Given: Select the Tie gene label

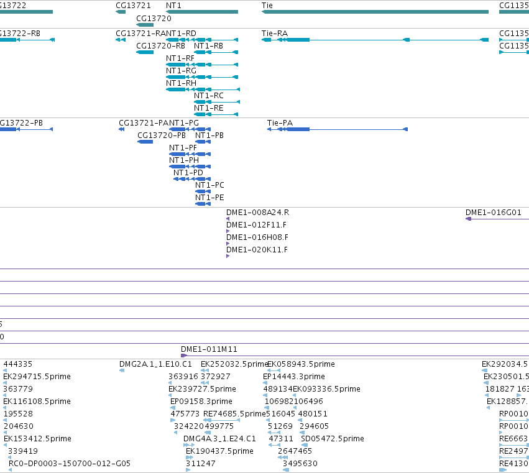Looking at the screenshot, I should (267, 6).
